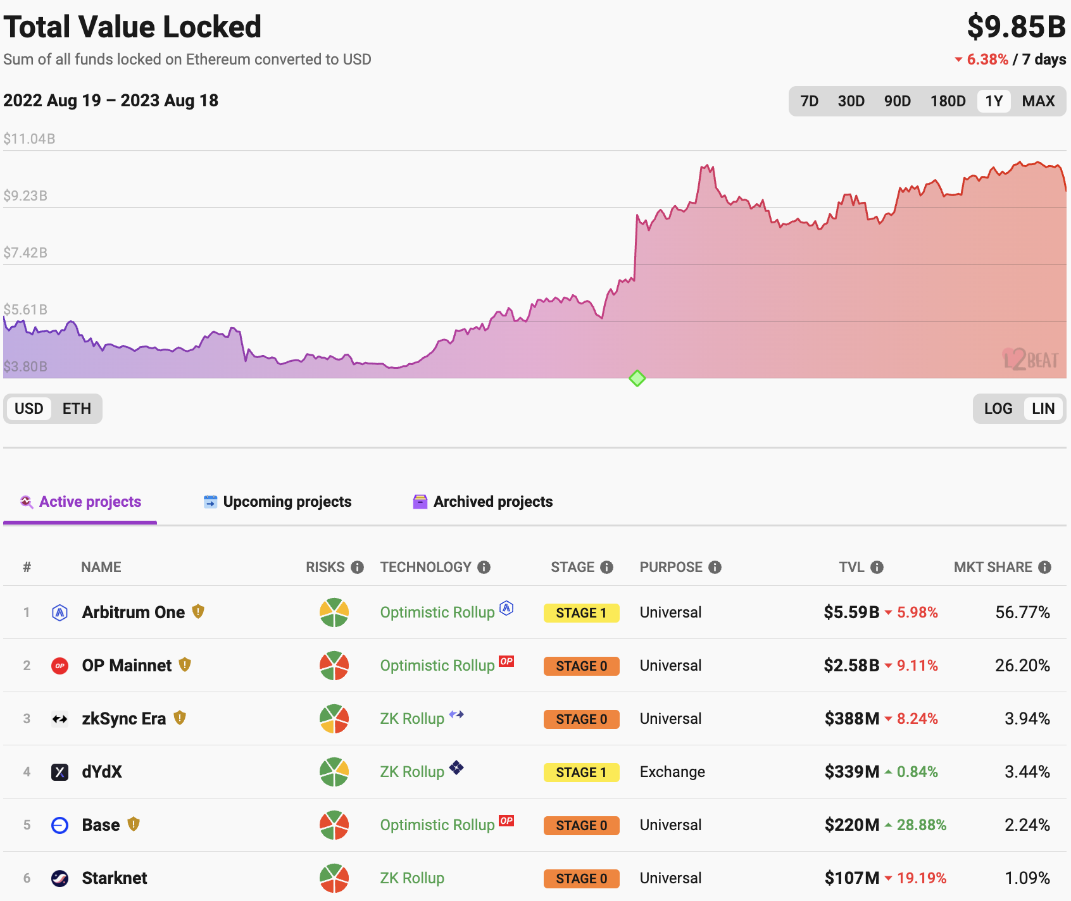Click the ZK stack arrows icon in zkSync row
The image size is (1071, 901).
click(x=456, y=714)
